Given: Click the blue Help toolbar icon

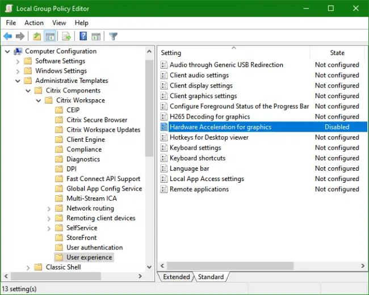Looking at the screenshot, I should click(x=83, y=36).
